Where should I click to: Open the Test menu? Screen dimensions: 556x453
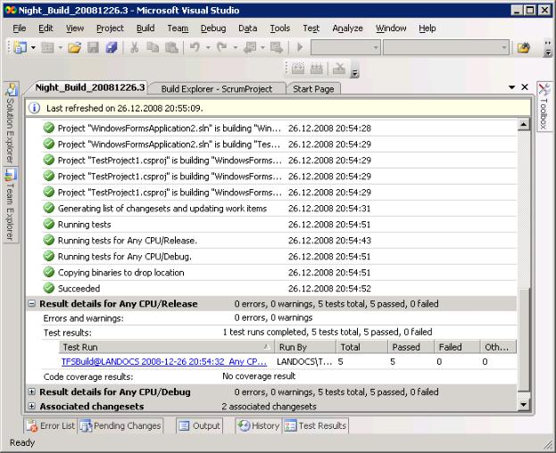pos(311,29)
